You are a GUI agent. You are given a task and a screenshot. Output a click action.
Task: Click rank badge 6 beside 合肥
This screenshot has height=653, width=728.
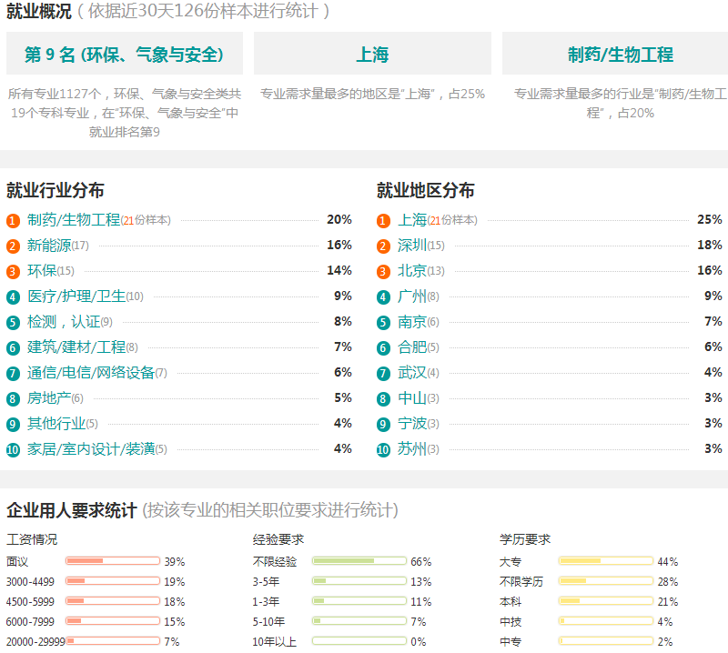(383, 348)
